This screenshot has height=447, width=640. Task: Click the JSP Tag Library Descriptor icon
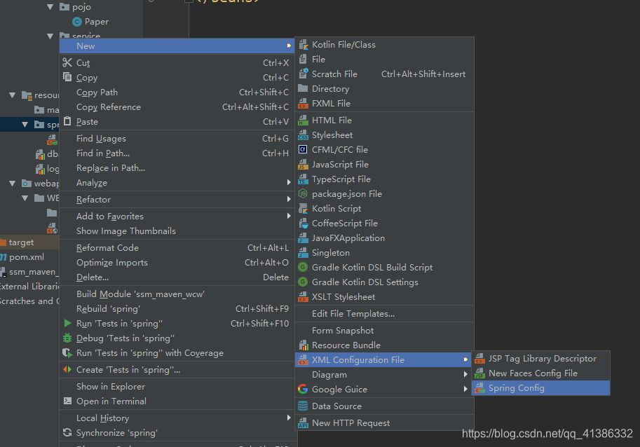[480, 359]
